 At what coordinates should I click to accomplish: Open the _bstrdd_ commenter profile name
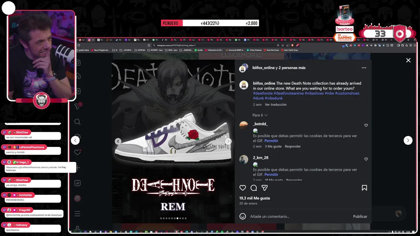(x=260, y=124)
